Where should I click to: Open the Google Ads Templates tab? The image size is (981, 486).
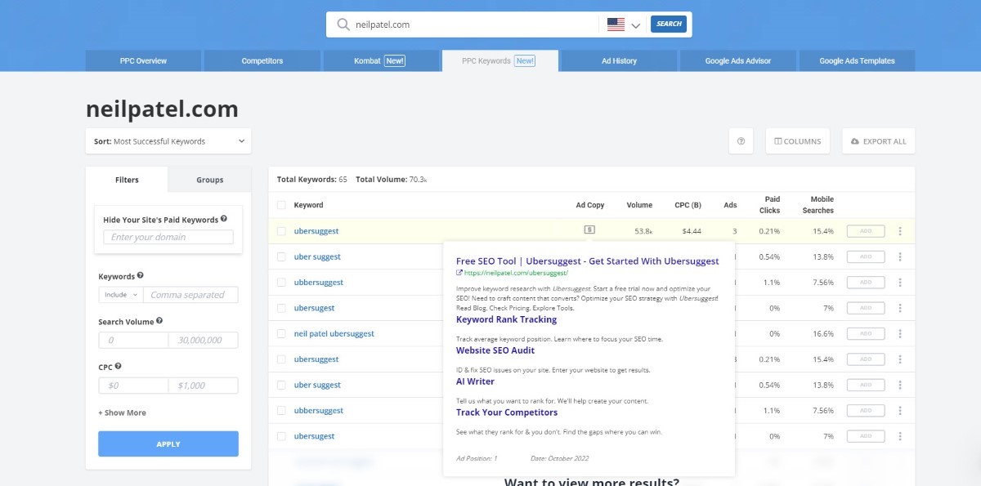pyautogui.click(x=857, y=60)
